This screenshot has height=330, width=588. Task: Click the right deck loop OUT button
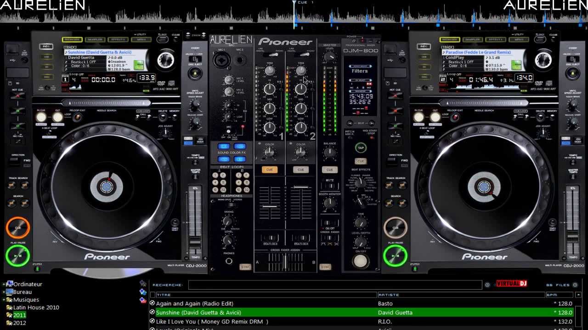[435, 117]
